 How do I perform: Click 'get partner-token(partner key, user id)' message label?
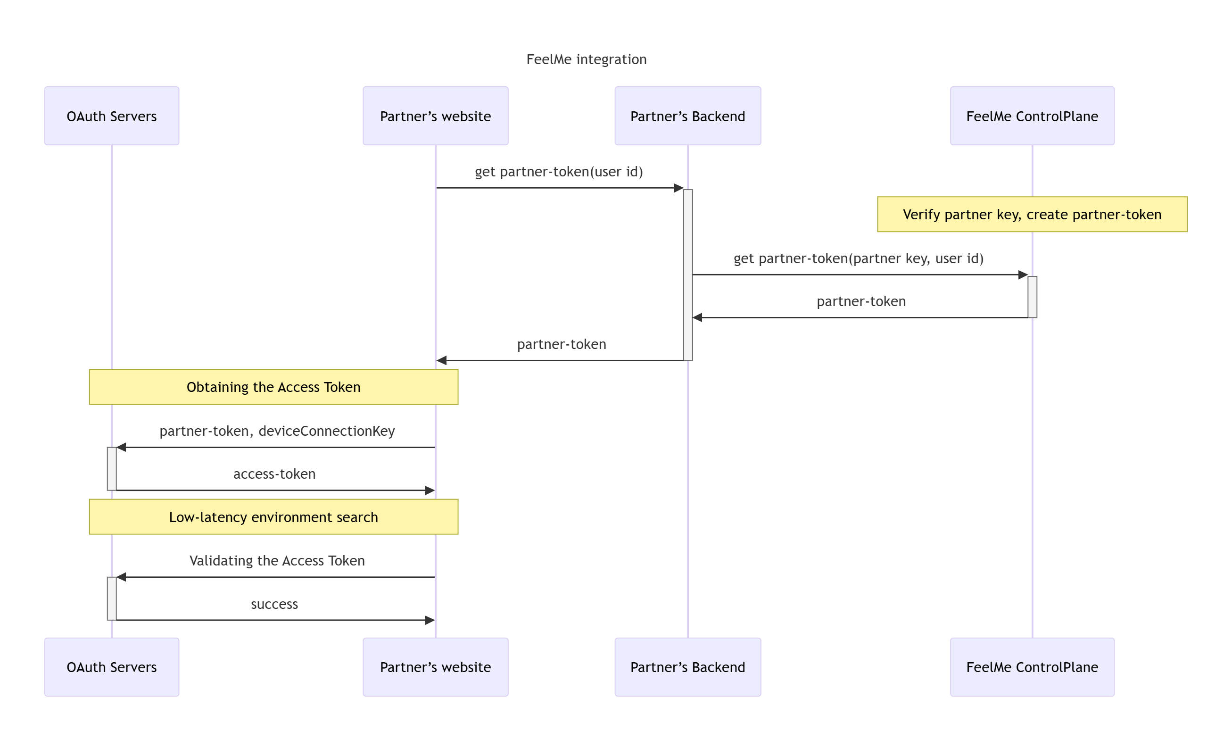(x=858, y=258)
